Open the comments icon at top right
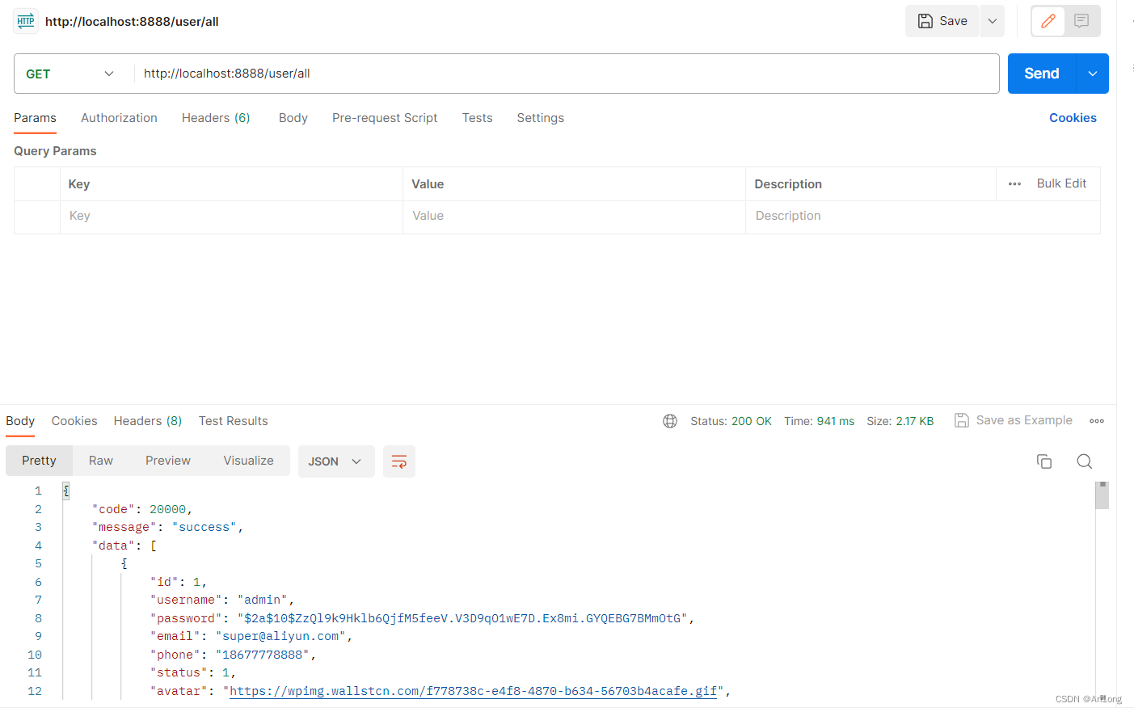The image size is (1134, 712). (x=1081, y=21)
